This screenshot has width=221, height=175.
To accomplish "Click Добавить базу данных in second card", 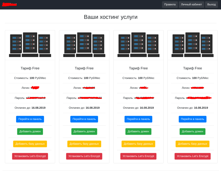I will 84,144.
